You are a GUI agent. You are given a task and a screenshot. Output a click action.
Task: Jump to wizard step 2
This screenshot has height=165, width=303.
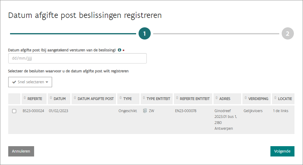[x=287, y=34]
